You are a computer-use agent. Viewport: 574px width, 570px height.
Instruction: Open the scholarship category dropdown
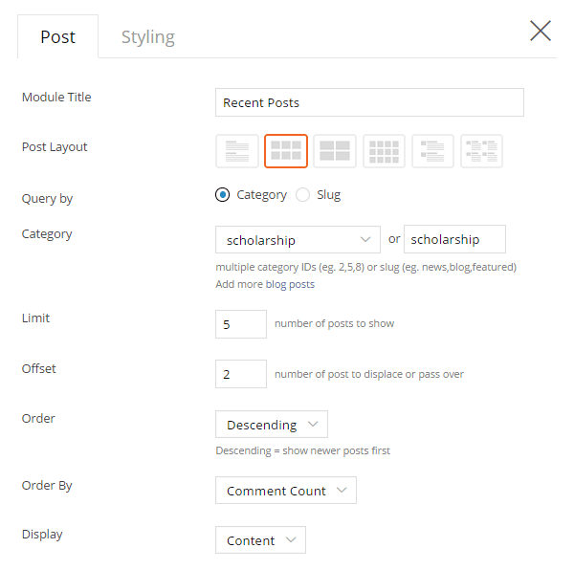click(x=298, y=240)
